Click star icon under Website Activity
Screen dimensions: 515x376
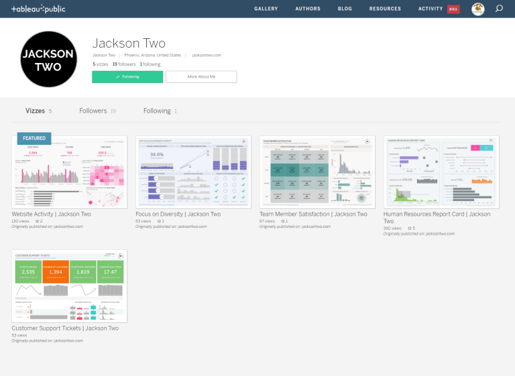[37, 221]
